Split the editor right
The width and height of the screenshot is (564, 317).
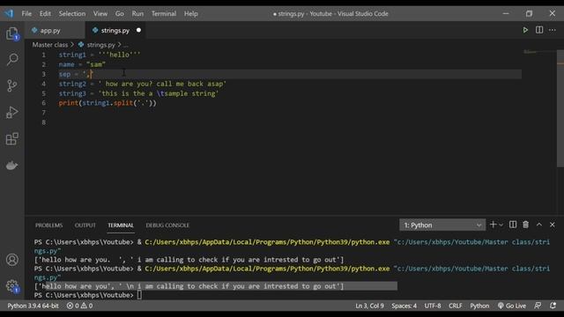[539, 30]
